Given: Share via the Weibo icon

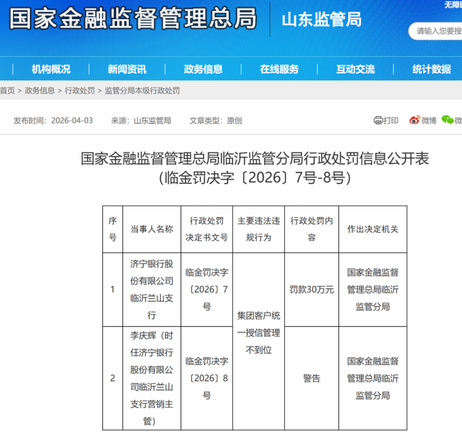Looking at the screenshot, I should pyautogui.click(x=414, y=120).
